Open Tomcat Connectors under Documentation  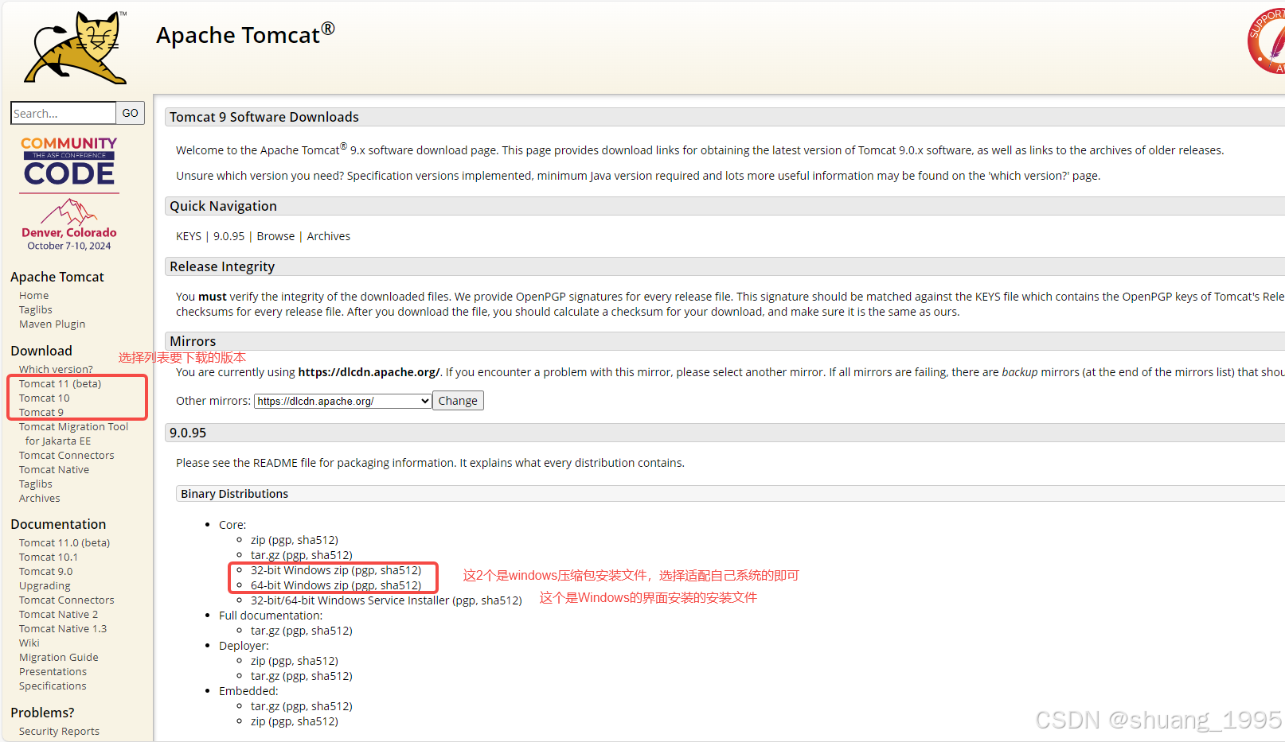tap(67, 600)
